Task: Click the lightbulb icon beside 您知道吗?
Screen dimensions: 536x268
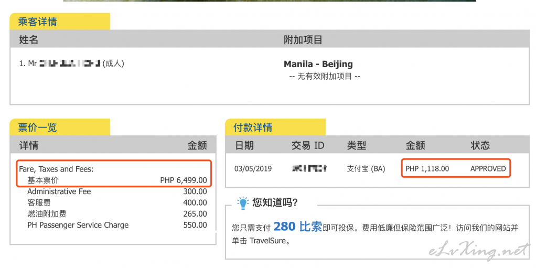Action: tap(242, 203)
